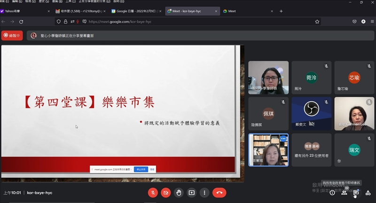Reload the page

23,22
